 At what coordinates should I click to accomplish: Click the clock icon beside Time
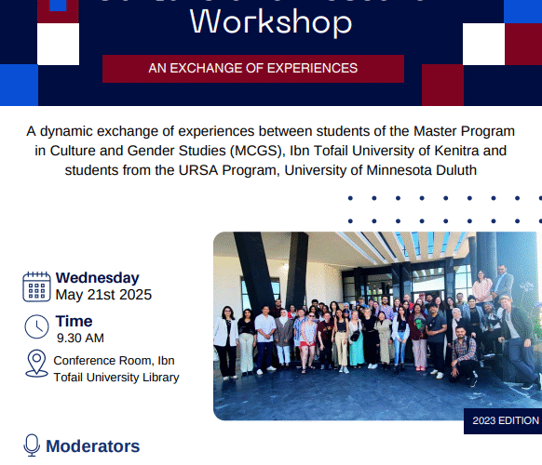pos(36,326)
